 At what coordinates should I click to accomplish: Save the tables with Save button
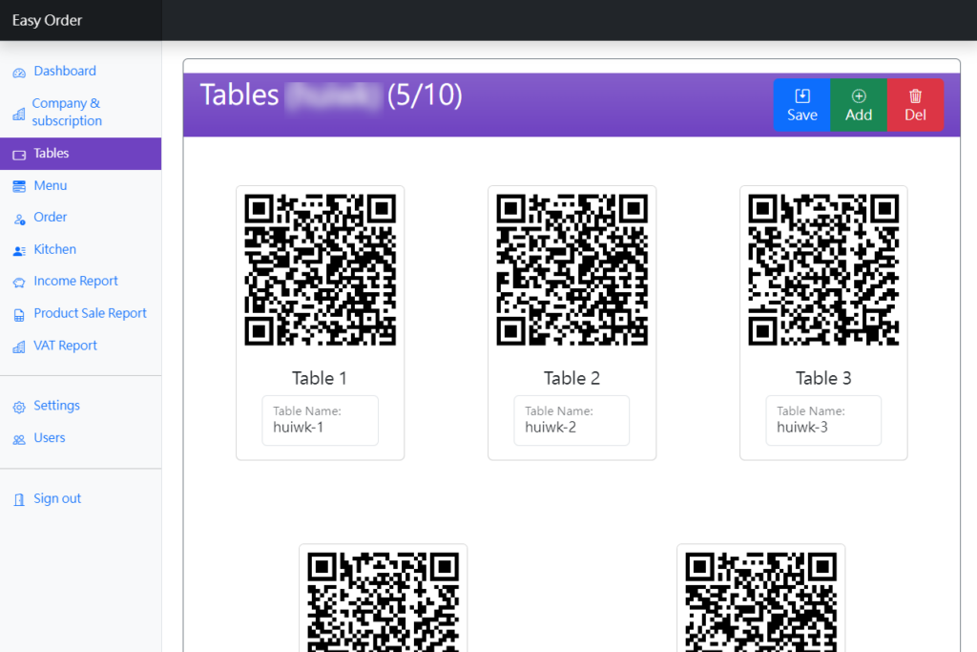pos(801,105)
